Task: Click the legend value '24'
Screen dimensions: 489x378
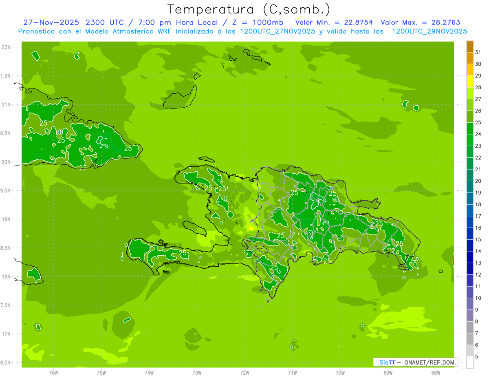Action: point(478,134)
